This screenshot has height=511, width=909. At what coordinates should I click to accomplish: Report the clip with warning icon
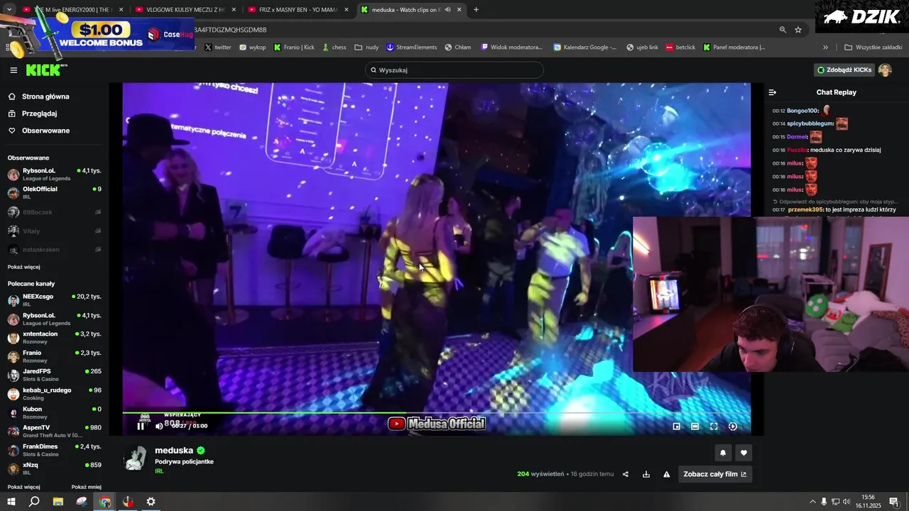(x=667, y=474)
